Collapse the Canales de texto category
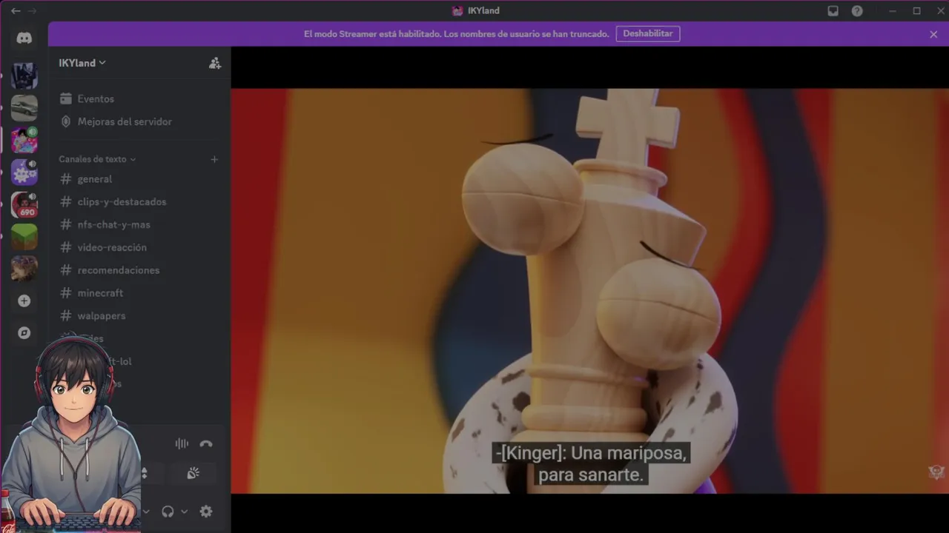Screen dimensions: 949x533 [x=97, y=159]
